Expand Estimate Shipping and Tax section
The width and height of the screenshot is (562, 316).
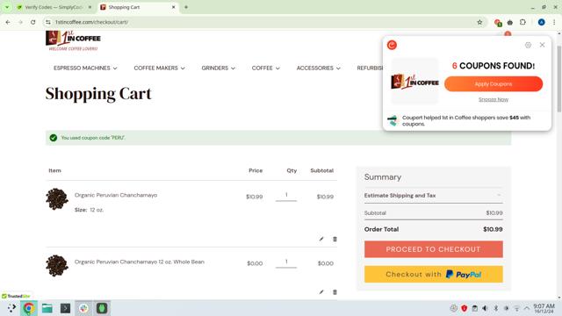(x=433, y=196)
